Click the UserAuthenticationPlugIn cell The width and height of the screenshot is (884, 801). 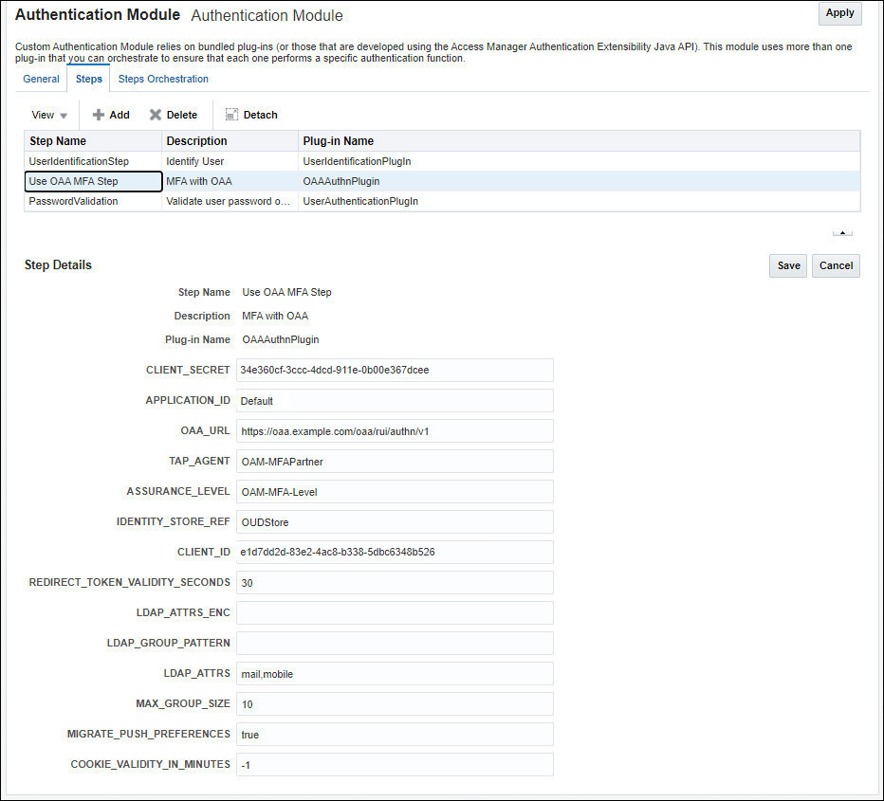579,201
